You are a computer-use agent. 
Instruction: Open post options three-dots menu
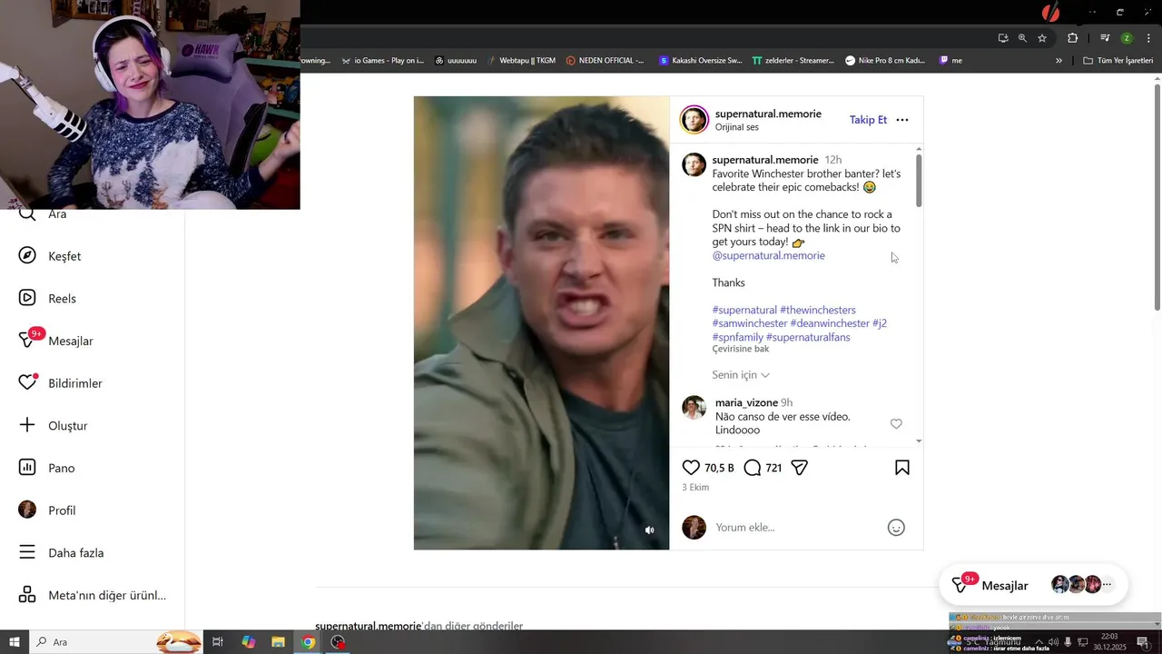coord(902,120)
